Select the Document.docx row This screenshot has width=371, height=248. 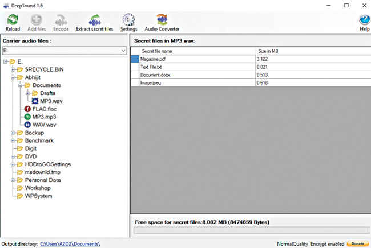pyautogui.click(x=251, y=75)
